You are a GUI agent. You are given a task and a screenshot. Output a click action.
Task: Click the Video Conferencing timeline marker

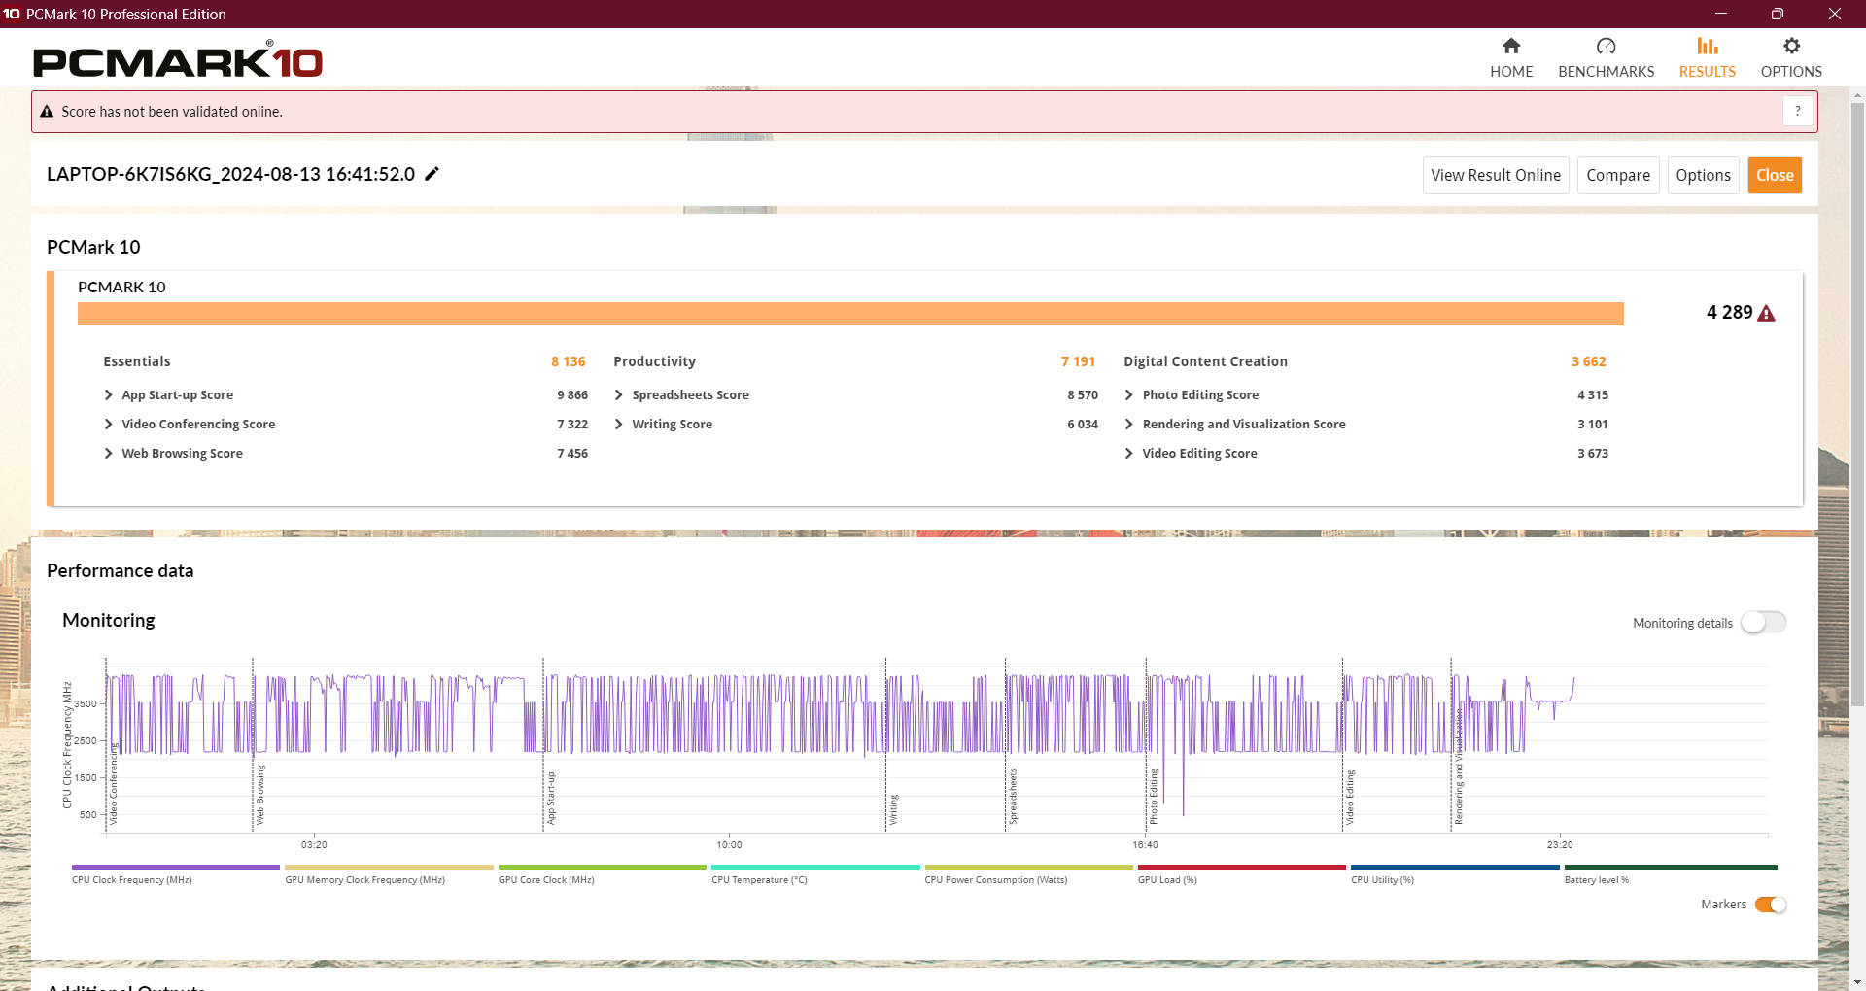pyautogui.click(x=113, y=785)
